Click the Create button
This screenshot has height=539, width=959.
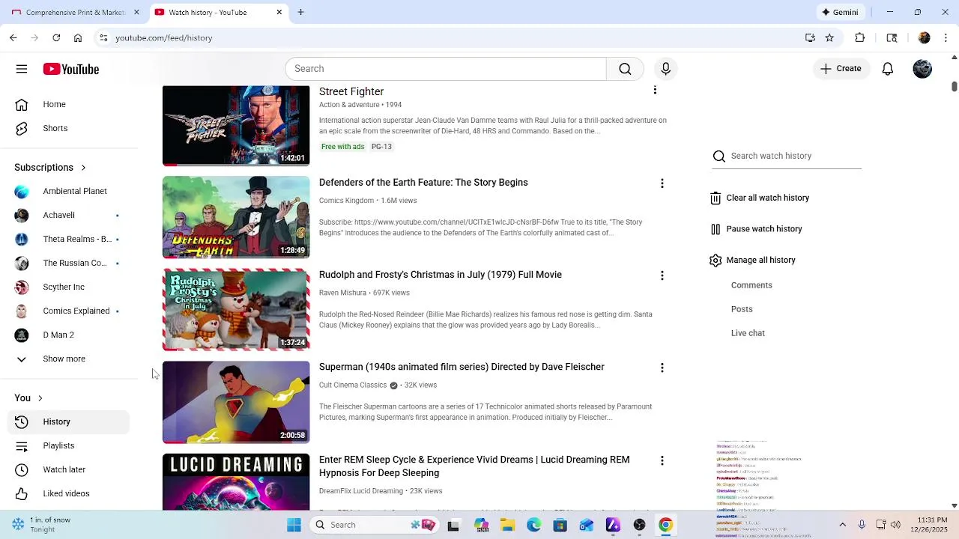pos(841,69)
